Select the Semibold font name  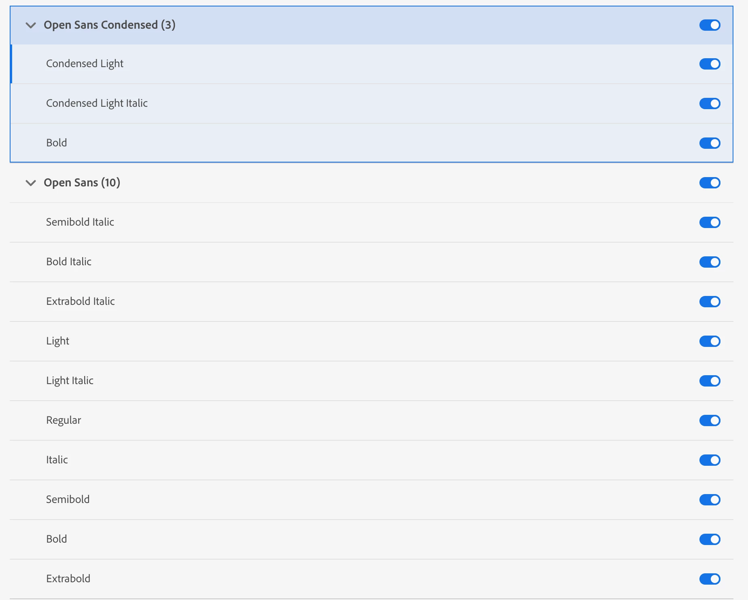pyautogui.click(x=68, y=499)
